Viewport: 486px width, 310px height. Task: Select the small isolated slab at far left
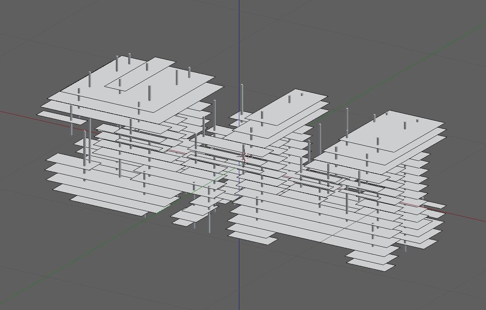click(62, 118)
